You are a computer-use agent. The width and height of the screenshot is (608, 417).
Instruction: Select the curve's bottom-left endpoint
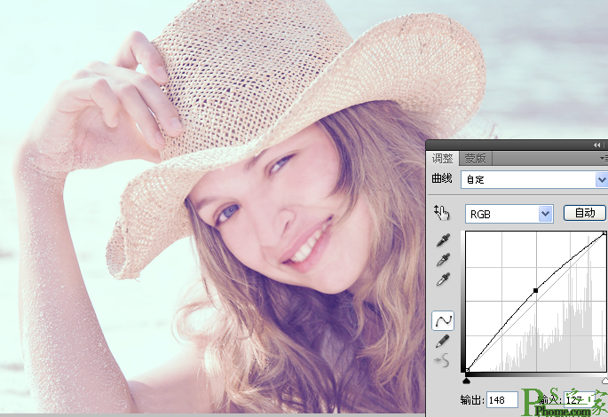467,371
